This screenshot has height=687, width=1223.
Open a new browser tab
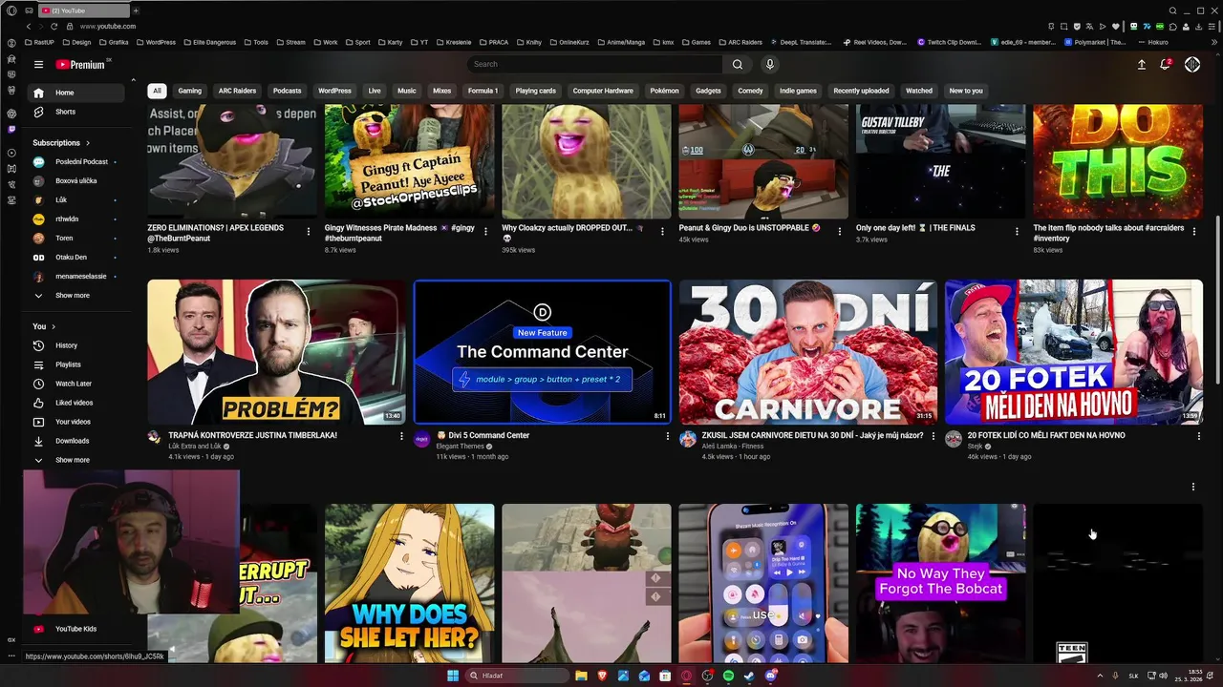(x=136, y=10)
